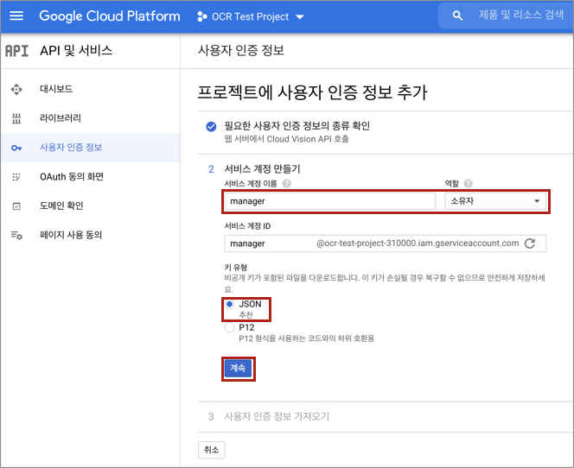Click step 필요한 사용자 인증 정보의 종류 확인
574x468 pixels.
pos(297,126)
